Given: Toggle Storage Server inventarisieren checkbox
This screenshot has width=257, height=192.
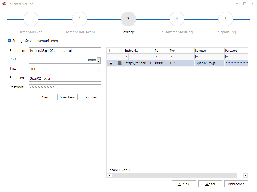Looking at the screenshot, I should (9, 41).
